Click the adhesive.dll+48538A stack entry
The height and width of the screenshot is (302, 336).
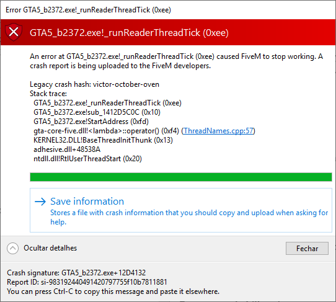pos(67,149)
